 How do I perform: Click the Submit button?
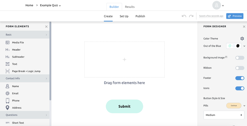point(124,106)
